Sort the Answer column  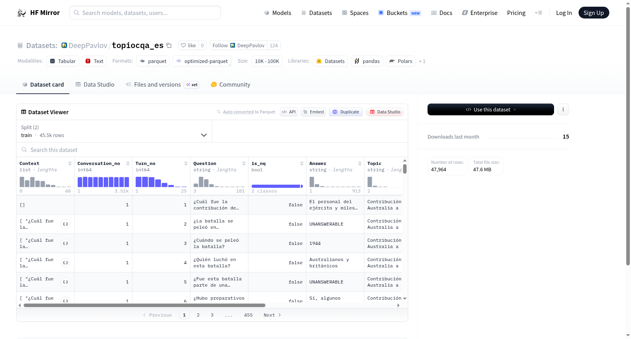(x=360, y=163)
